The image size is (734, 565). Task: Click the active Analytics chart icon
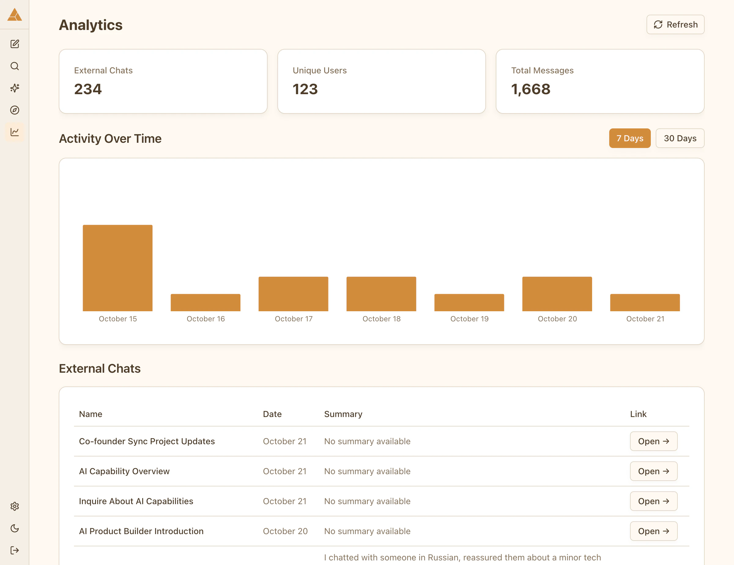click(15, 132)
